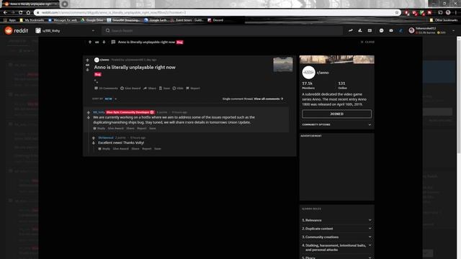Click the Reddit logo home link
The width and height of the screenshot is (461, 259).
pyautogui.click(x=17, y=30)
